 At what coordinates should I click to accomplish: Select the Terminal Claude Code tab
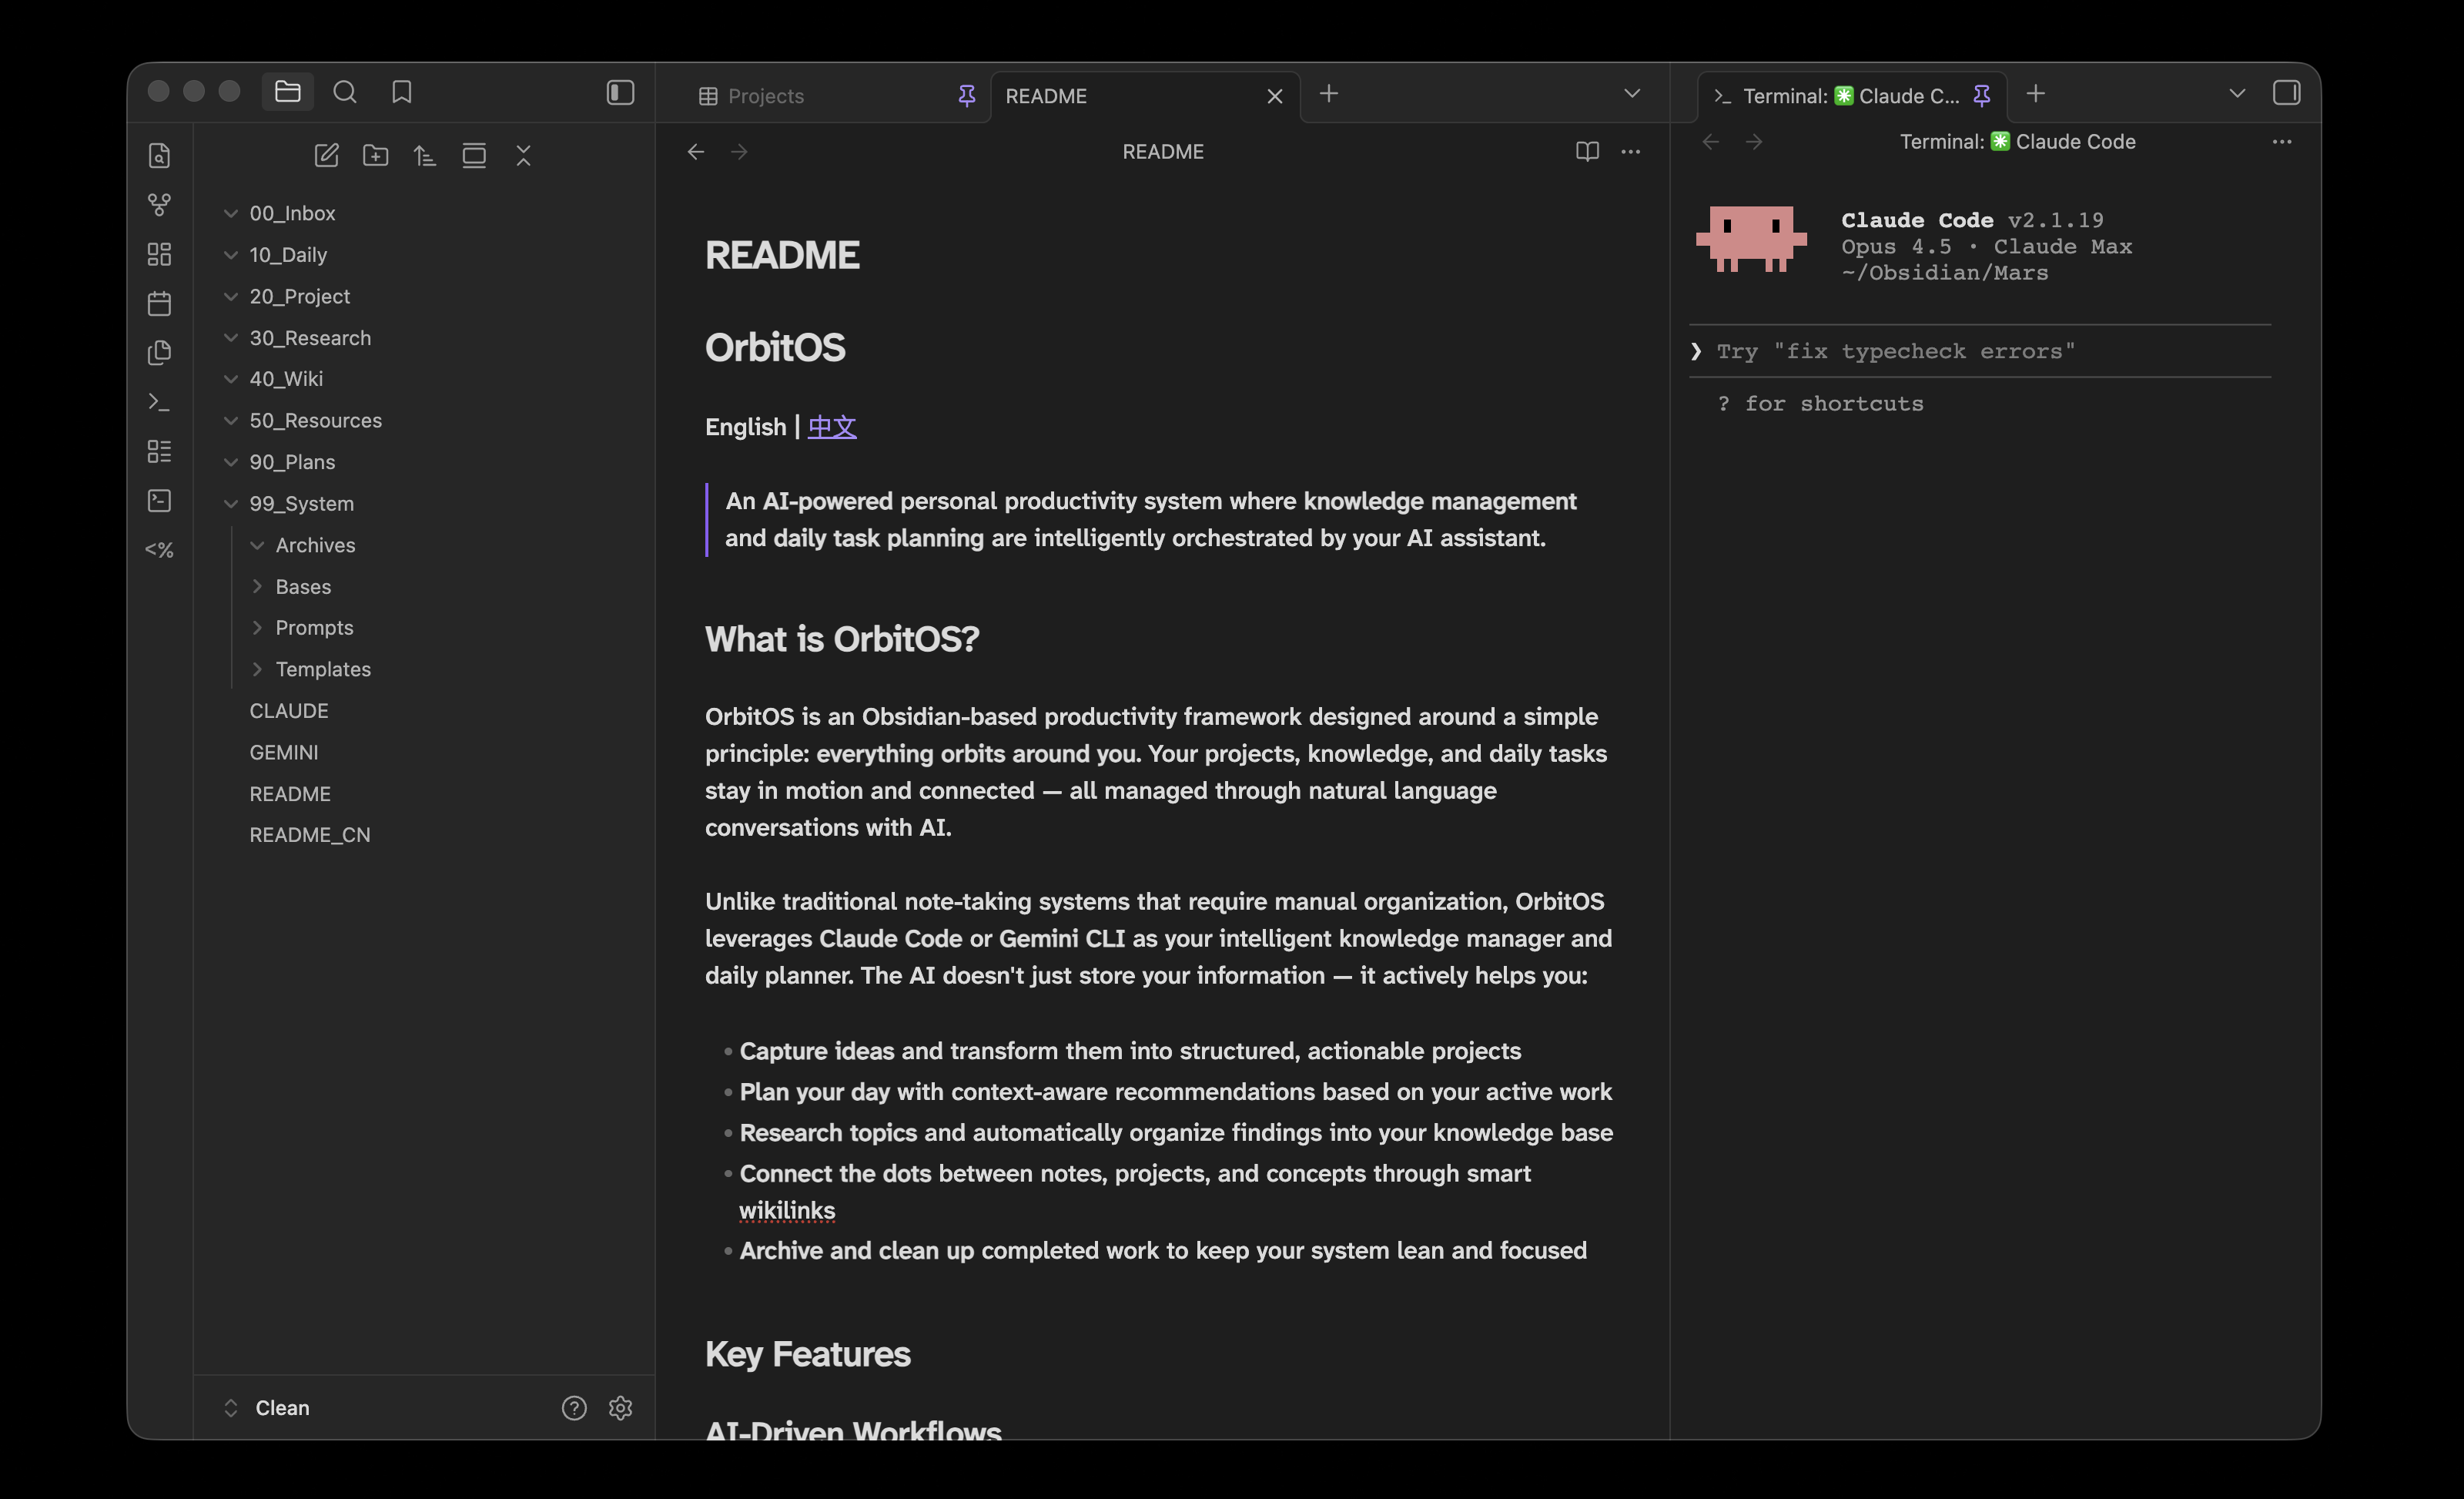(1850, 96)
